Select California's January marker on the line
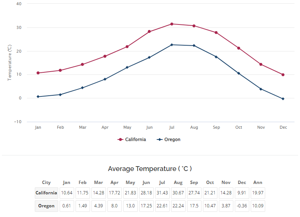The height and width of the screenshot is (217, 300). click(38, 73)
